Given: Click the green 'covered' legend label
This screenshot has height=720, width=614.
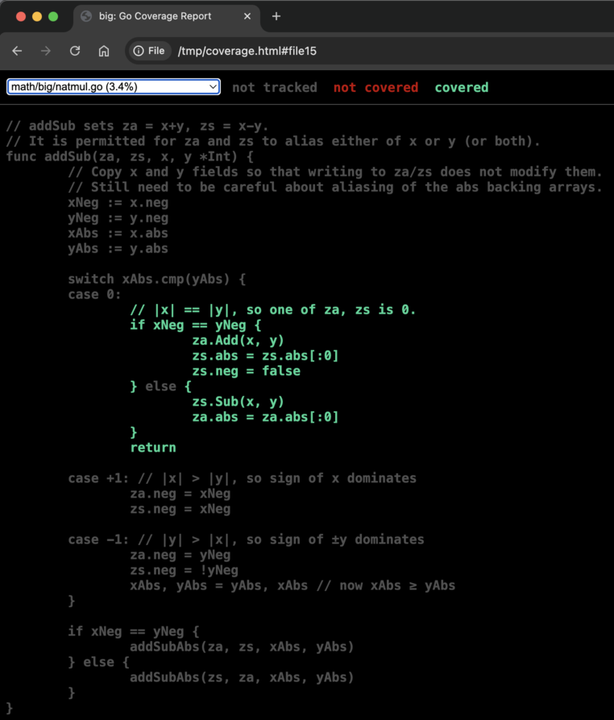Looking at the screenshot, I should [461, 87].
